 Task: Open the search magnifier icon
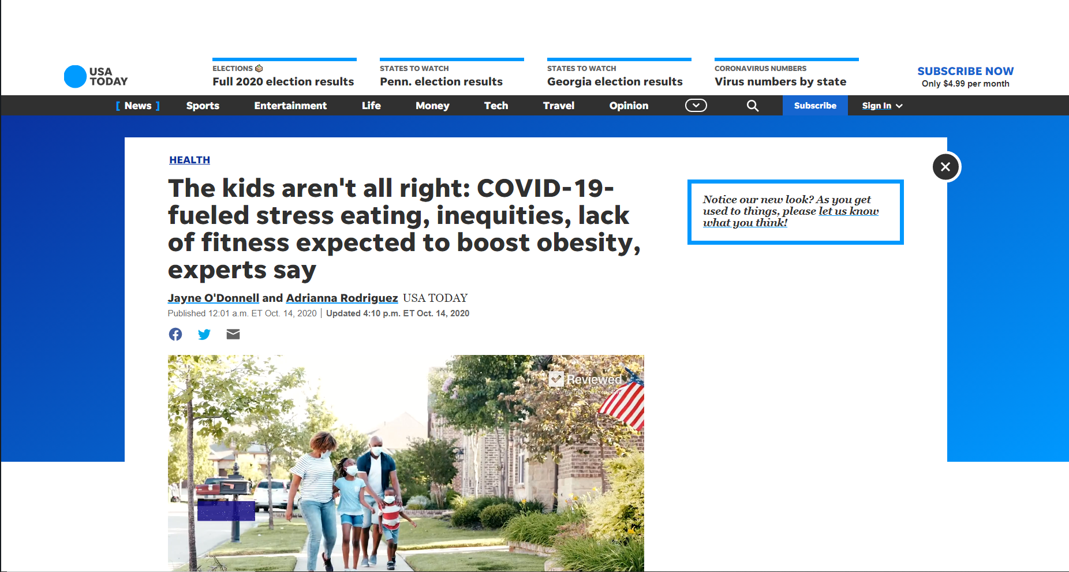pyautogui.click(x=753, y=106)
